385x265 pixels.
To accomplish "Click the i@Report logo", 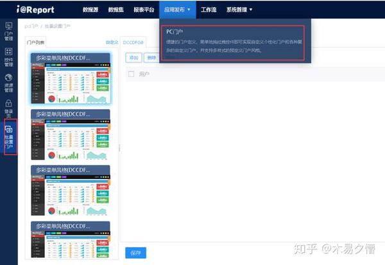I will point(35,10).
